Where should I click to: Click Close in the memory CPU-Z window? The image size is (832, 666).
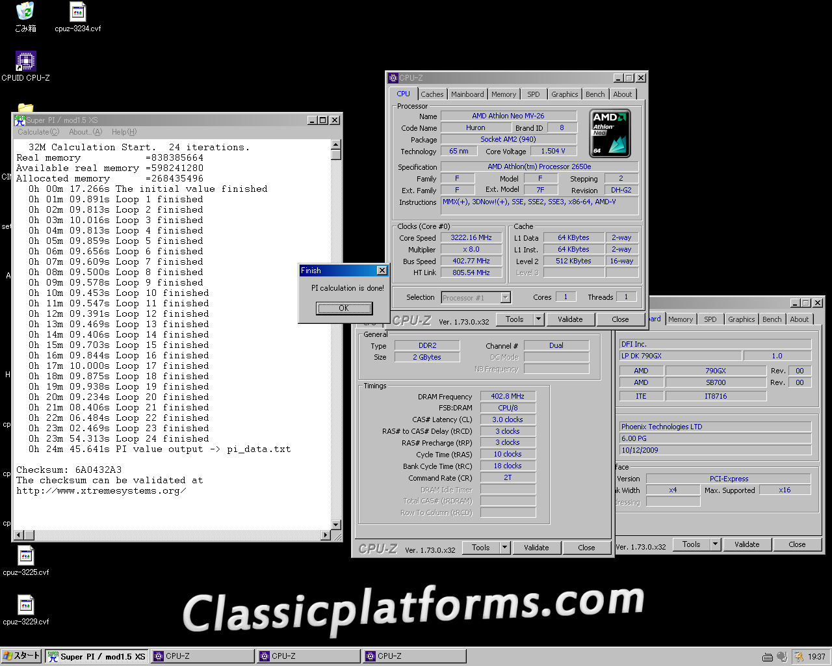click(x=586, y=548)
